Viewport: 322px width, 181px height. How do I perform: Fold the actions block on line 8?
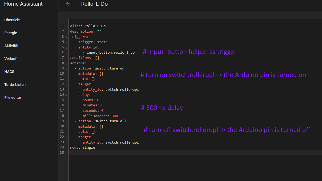pyautogui.click(x=66, y=63)
